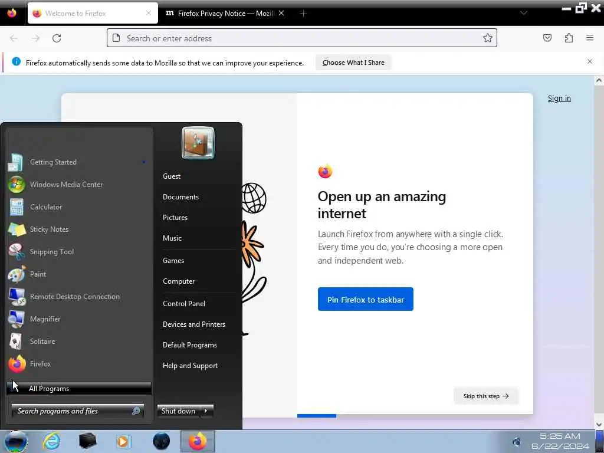
Task: Close the Firefox Privacy Notice tab
Action: (x=281, y=13)
